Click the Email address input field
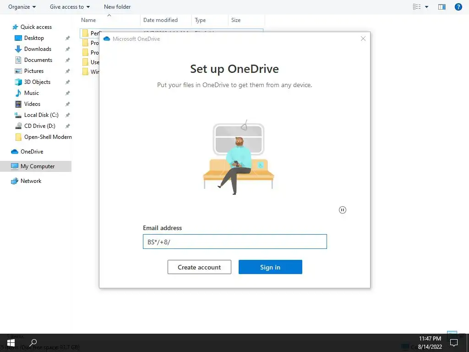 point(235,242)
